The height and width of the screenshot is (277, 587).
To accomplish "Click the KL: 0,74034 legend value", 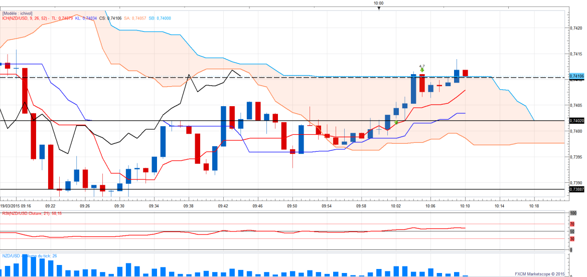I will coord(86,18).
